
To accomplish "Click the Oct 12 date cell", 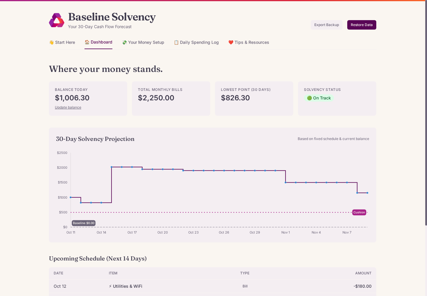I will 60,286.
